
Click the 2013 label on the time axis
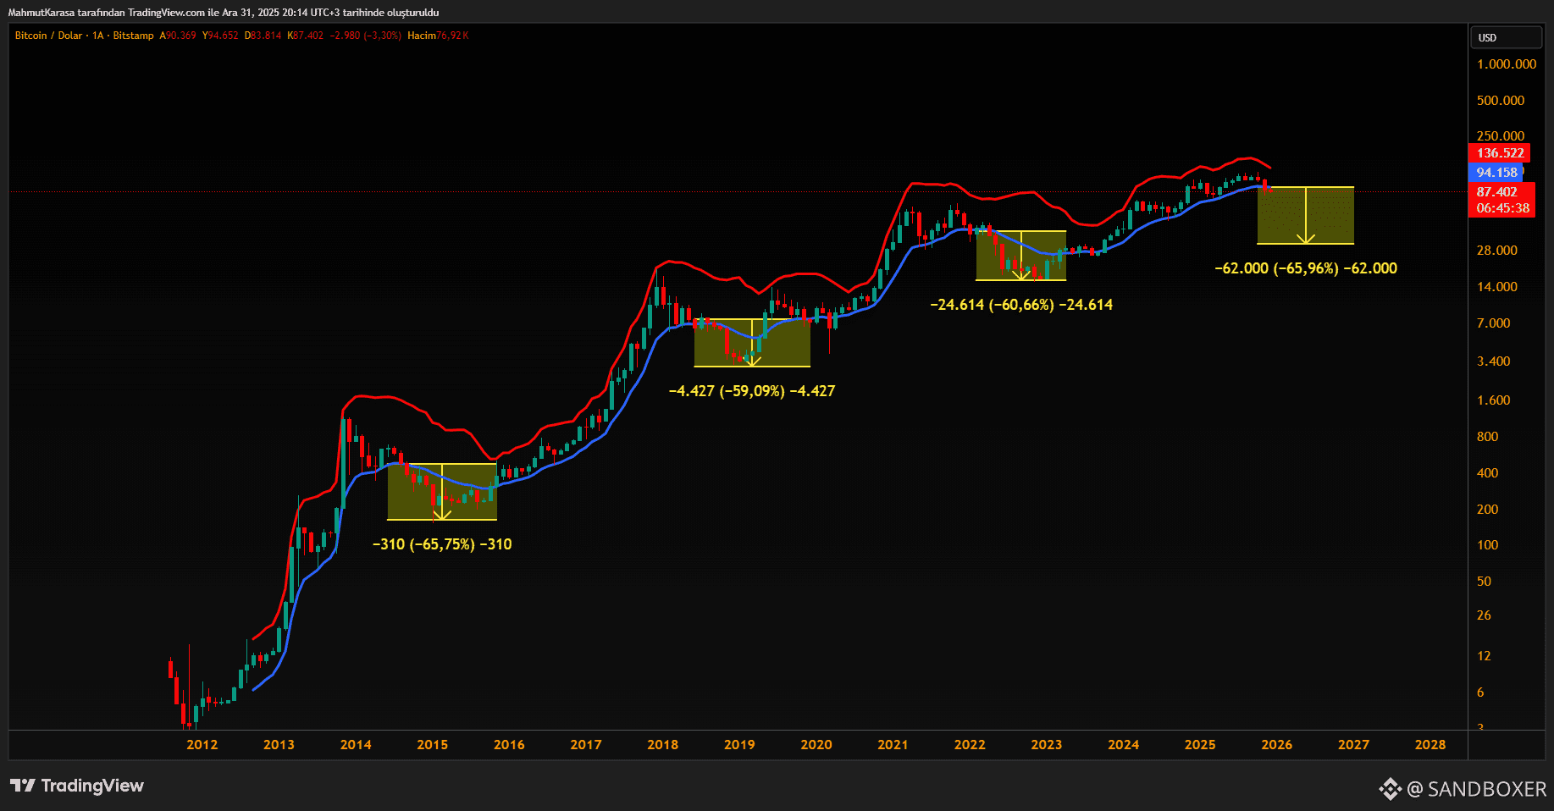(x=279, y=745)
